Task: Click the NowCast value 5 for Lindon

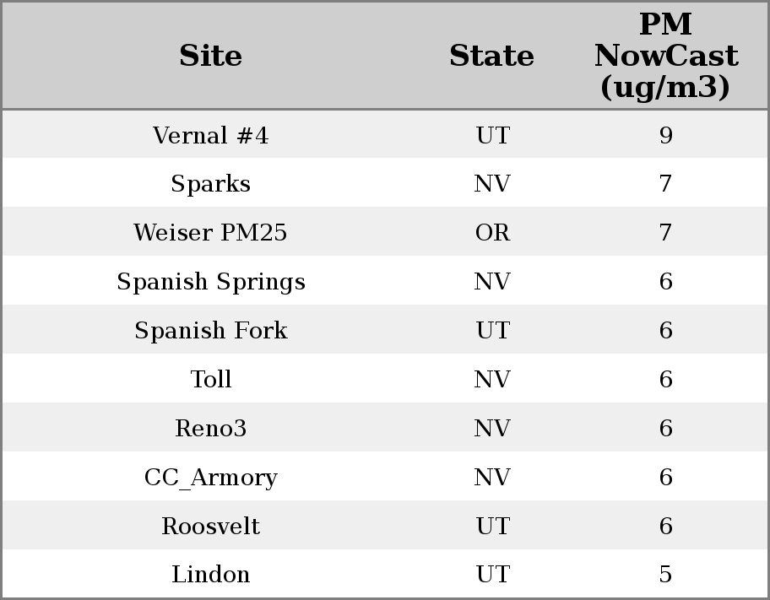Action: [665, 575]
